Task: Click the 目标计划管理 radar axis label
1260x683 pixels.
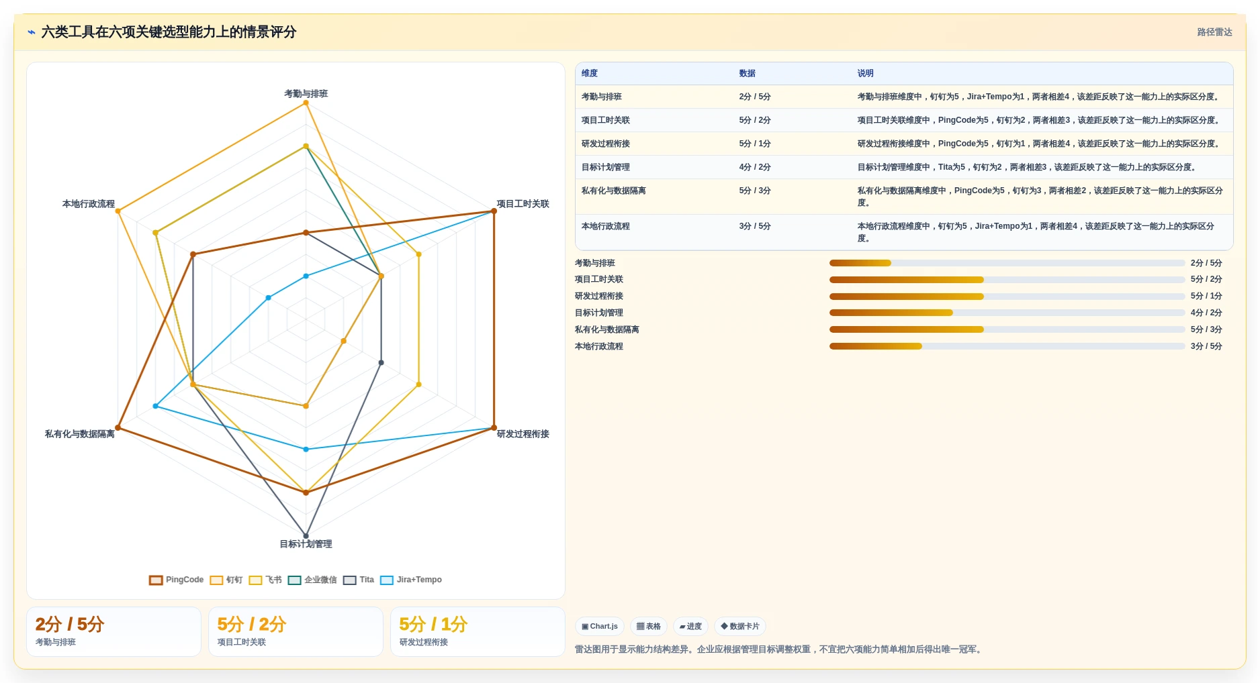Action: 306,544
